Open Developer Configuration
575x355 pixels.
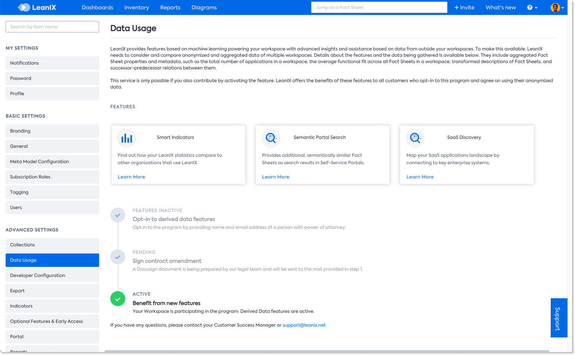pyautogui.click(x=52, y=275)
